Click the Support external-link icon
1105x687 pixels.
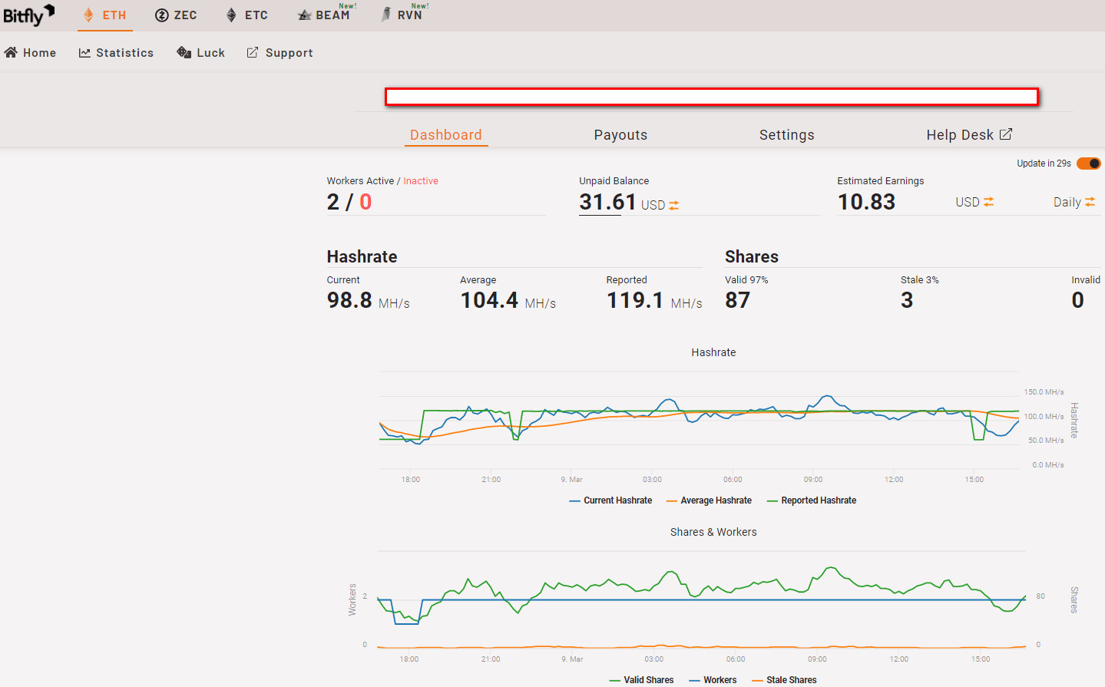click(x=253, y=52)
